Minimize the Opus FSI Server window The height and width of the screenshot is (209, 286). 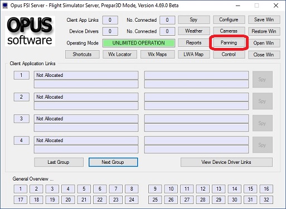(x=237, y=6)
